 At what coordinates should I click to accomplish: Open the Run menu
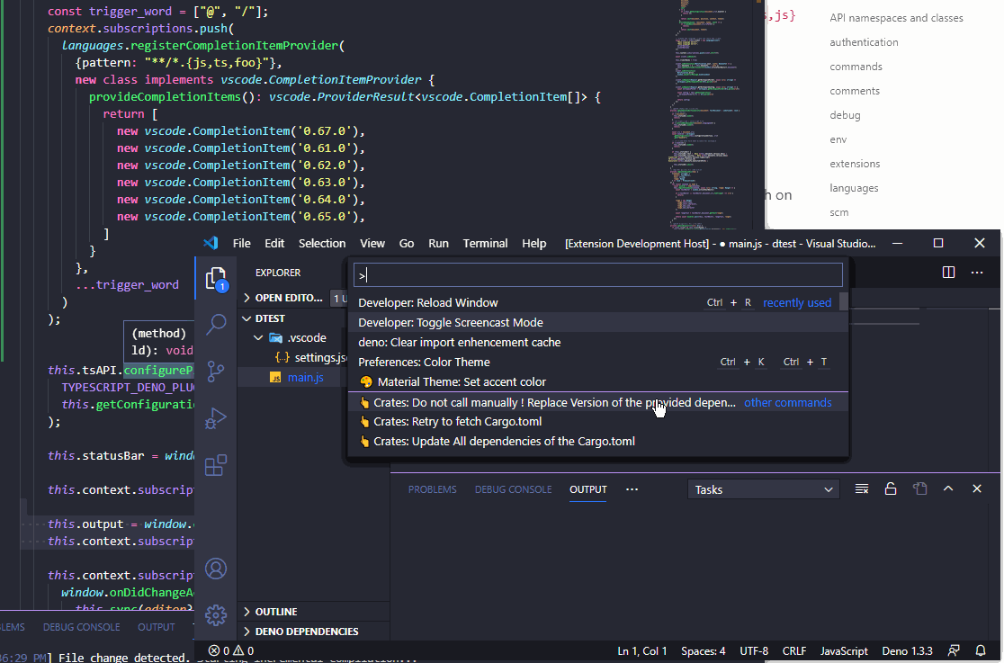(439, 244)
